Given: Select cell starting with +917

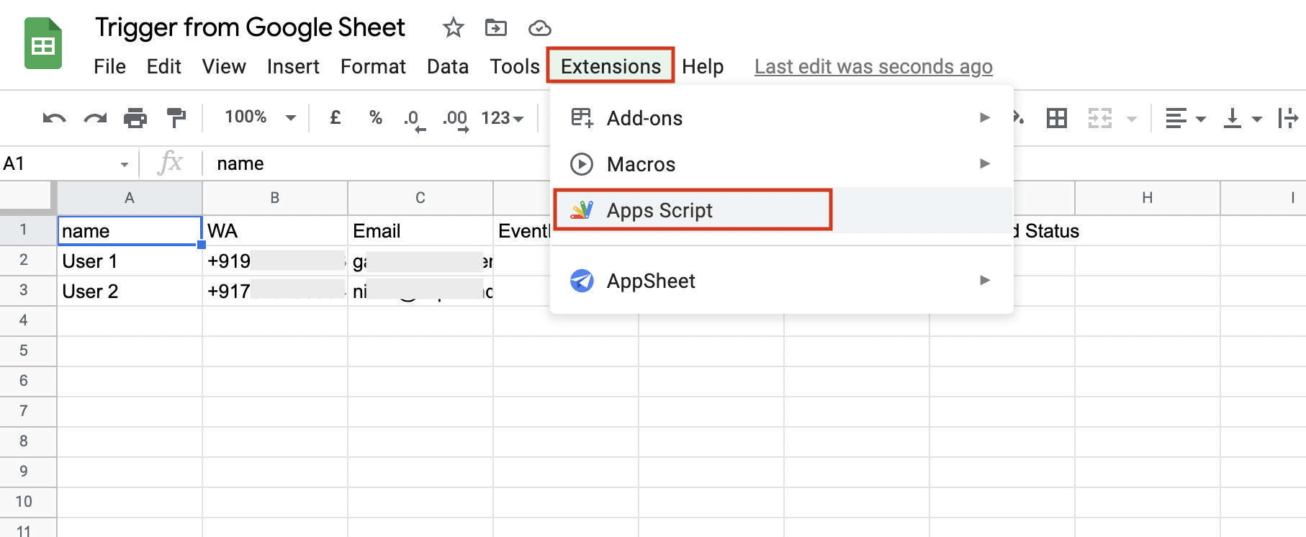Looking at the screenshot, I should click(275, 291).
